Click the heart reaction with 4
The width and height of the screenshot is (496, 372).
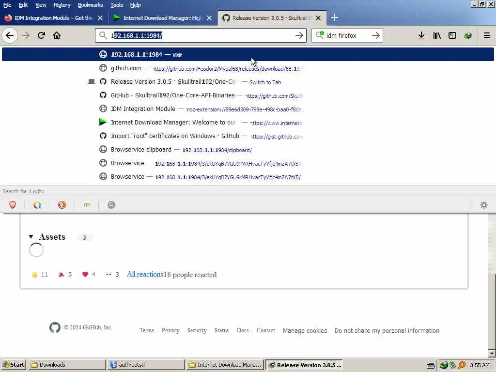(89, 274)
